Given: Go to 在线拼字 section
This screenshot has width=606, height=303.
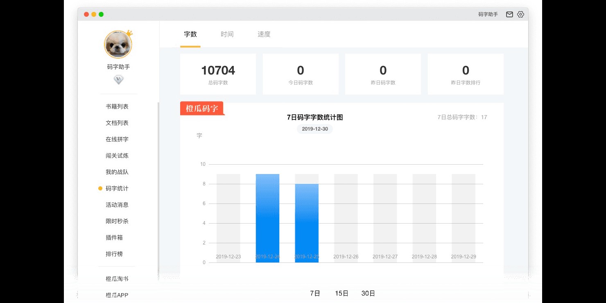Looking at the screenshot, I should (117, 139).
